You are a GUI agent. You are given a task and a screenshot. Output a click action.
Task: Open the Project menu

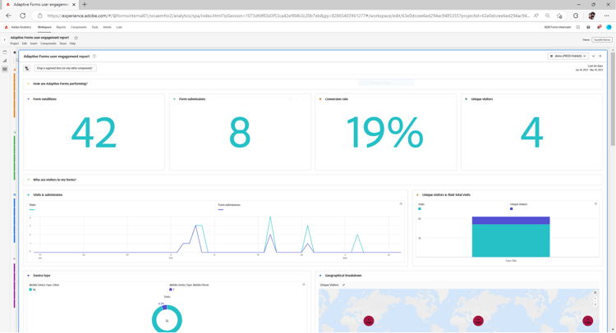click(15, 43)
